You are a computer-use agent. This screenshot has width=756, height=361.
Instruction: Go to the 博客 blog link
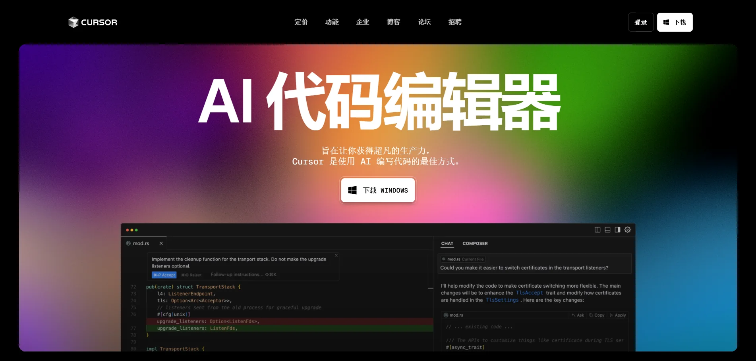tap(393, 22)
